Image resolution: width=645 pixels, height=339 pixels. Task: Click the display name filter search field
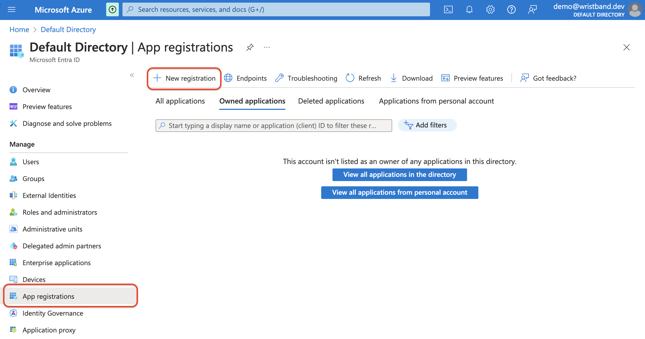tap(274, 126)
